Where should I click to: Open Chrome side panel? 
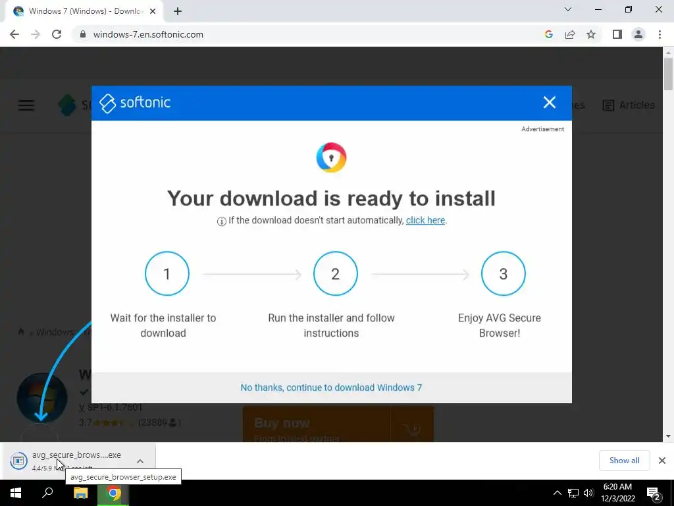point(617,34)
